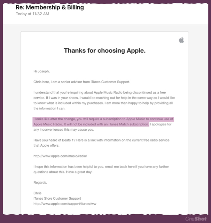Click the 'Thanks for choosing Apple.' heading
This screenshot has height=223, width=211.
coord(104,51)
